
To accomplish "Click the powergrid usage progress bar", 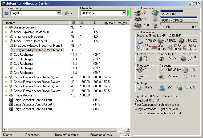I will 179,17.
